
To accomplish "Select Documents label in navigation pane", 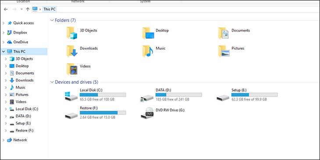I will click(x=25, y=73).
